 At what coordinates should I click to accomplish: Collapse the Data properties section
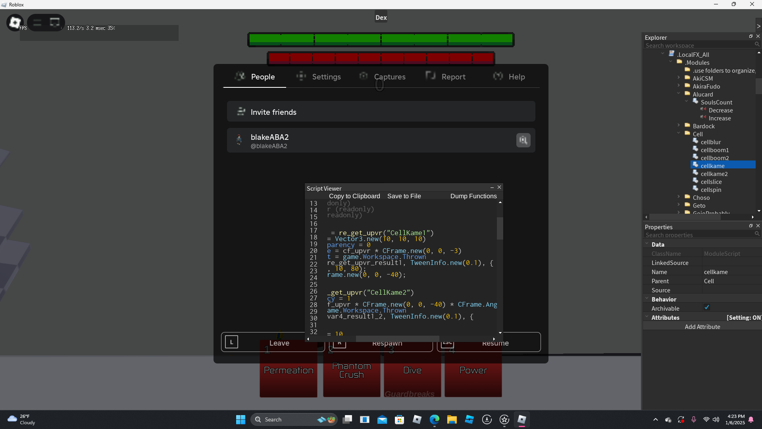[647, 244]
